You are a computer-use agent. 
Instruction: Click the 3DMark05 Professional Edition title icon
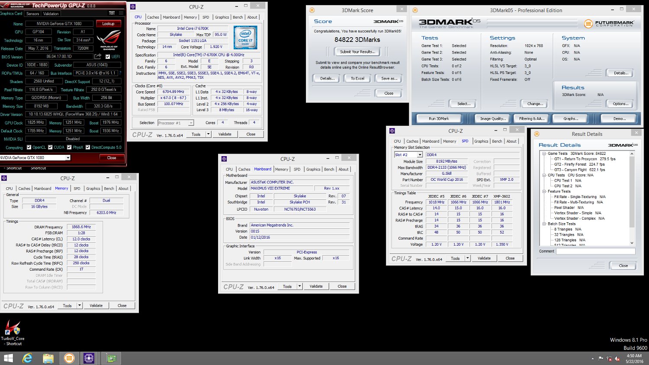415,10
